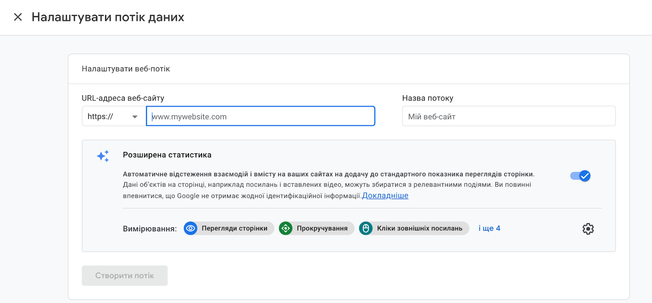This screenshot has height=303, width=652.
Task: Click the Розширена статистика heading
Action: [x=167, y=155]
